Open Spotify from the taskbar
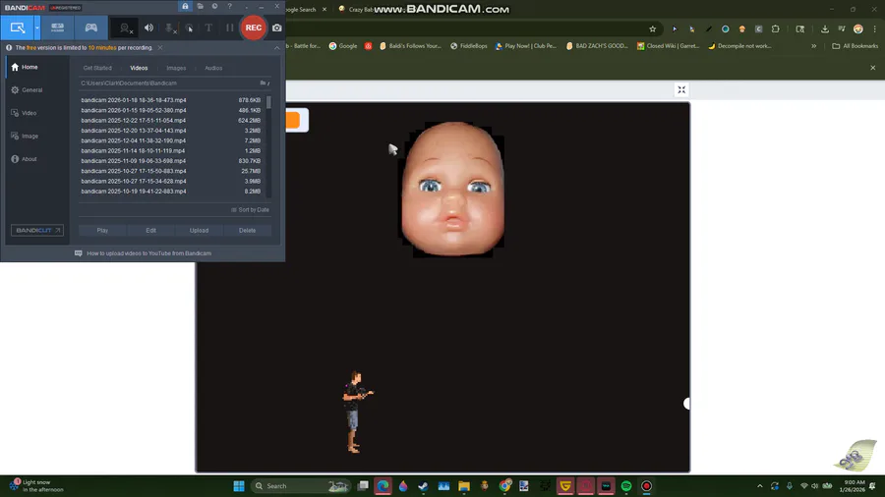Viewport: 885px width, 497px height. pos(626,486)
